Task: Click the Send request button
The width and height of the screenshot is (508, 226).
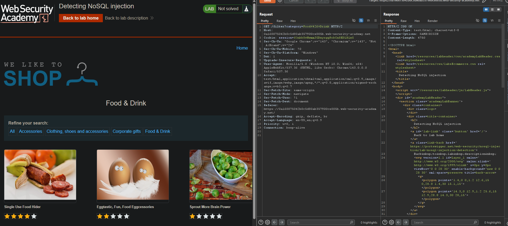Action: 267,1
